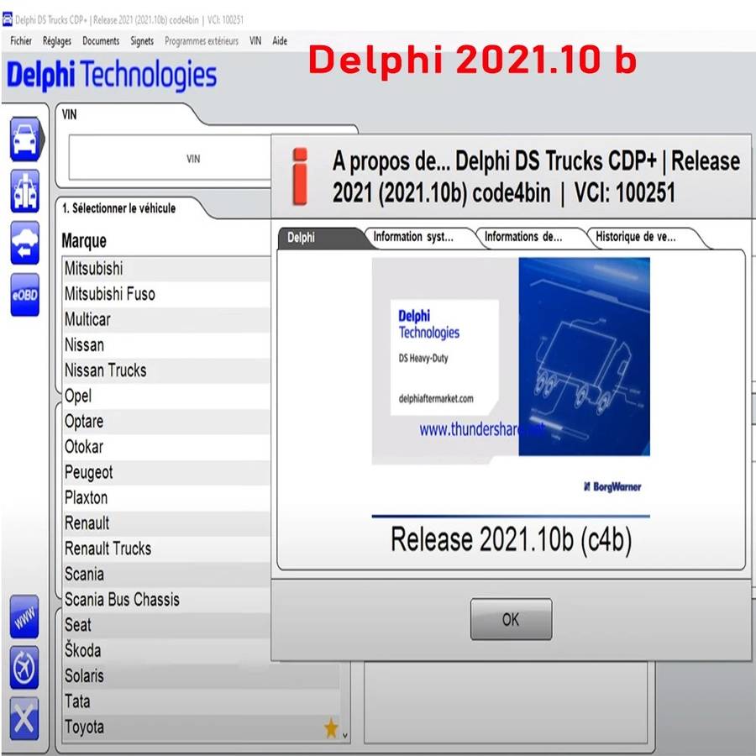Confirm with the OK button
The image size is (756, 756).
click(511, 619)
